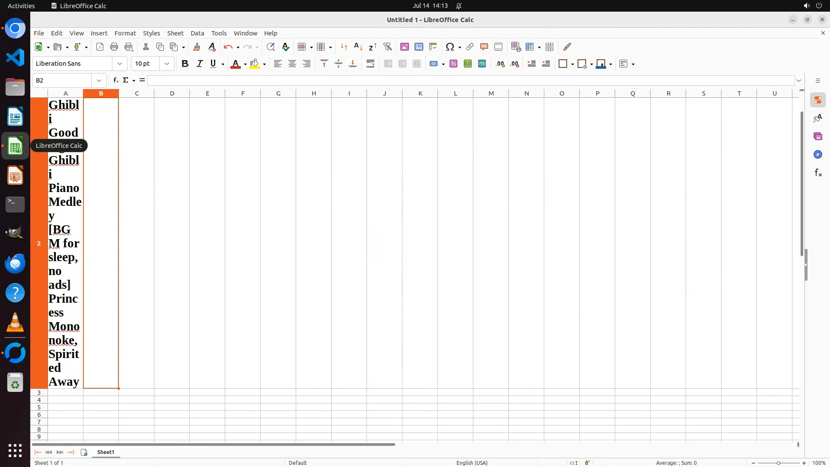Click the Insert Chart icon
The height and width of the screenshot is (467, 830).
point(419,47)
